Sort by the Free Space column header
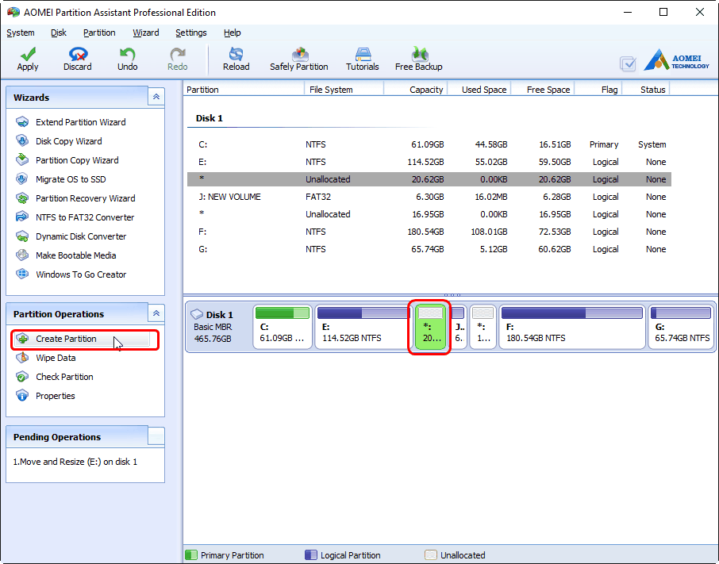This screenshot has width=719, height=564. point(543,90)
